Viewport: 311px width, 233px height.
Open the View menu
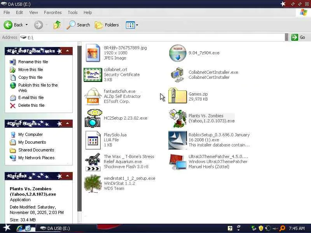[33, 12]
